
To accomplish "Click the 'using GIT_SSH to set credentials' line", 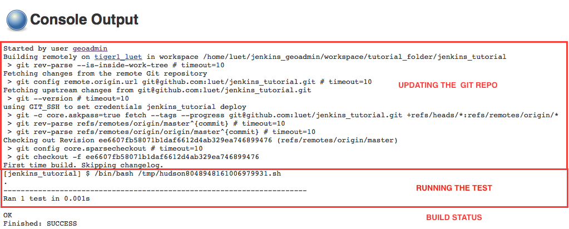I will click(x=125, y=107).
